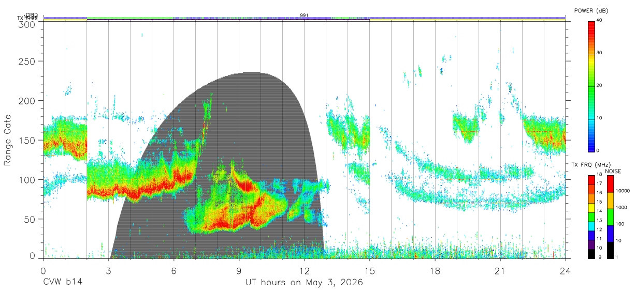
Task: Click the 991 CPID value above the plot
Action: tap(304, 15)
